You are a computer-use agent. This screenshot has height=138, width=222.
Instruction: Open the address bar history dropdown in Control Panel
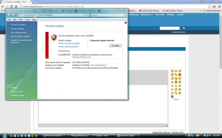(84, 15)
